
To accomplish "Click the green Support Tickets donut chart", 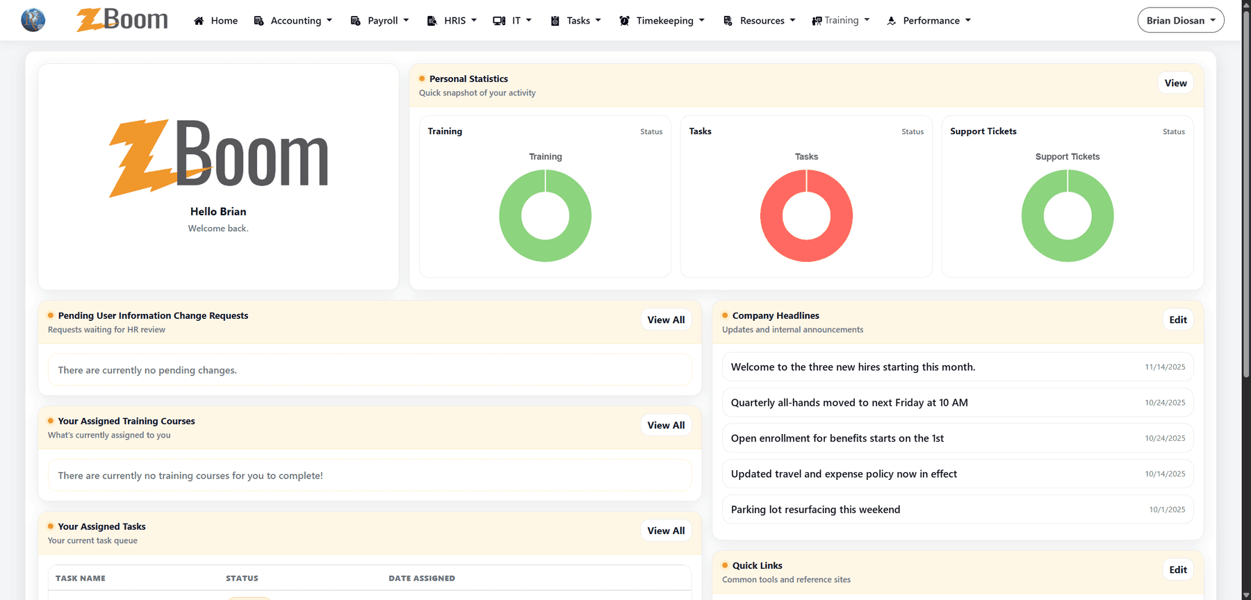I will click(1068, 216).
